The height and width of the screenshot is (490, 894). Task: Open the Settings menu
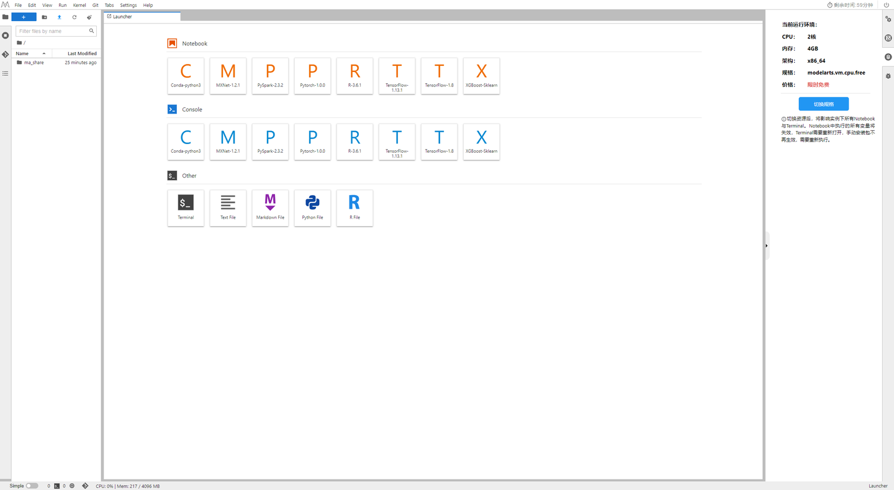point(129,5)
